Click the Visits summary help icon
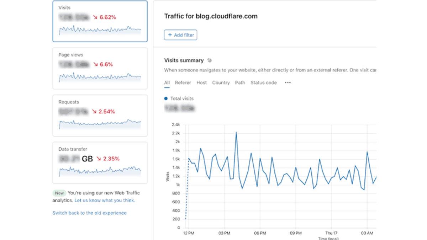Viewport: 427px width, 240px height. (x=209, y=60)
